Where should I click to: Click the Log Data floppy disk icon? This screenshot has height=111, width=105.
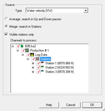(x=32, y=55)
